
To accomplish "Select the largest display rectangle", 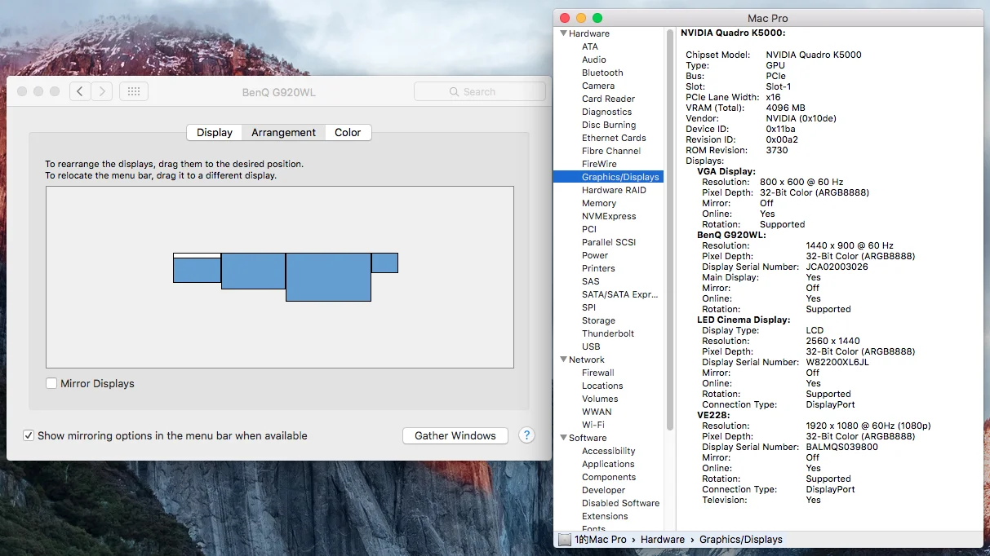I will [x=328, y=277].
